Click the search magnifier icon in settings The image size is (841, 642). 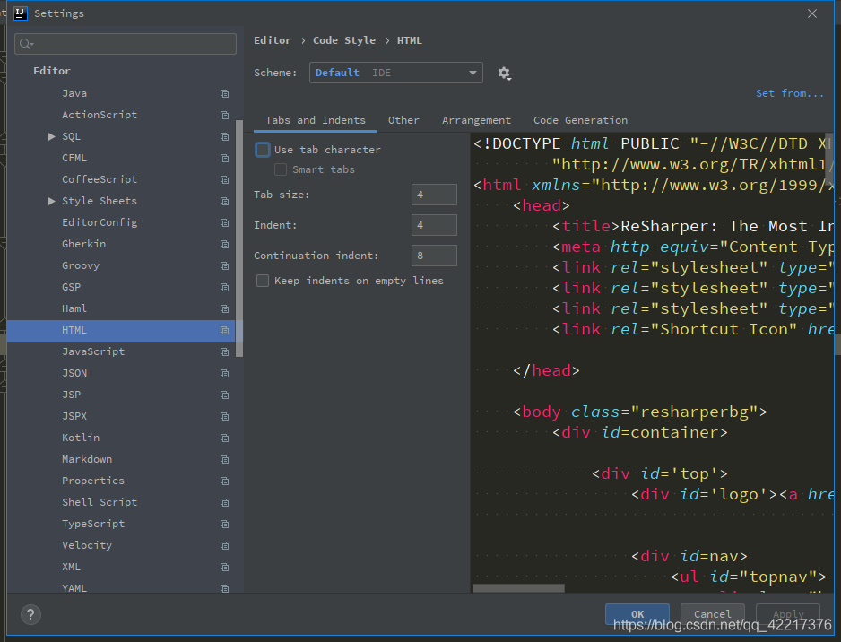[26, 44]
